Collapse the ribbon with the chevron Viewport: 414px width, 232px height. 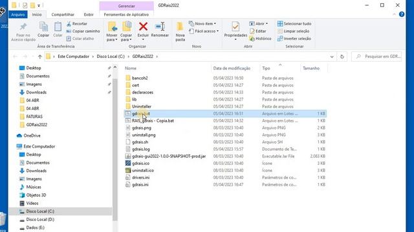[x=394, y=14]
